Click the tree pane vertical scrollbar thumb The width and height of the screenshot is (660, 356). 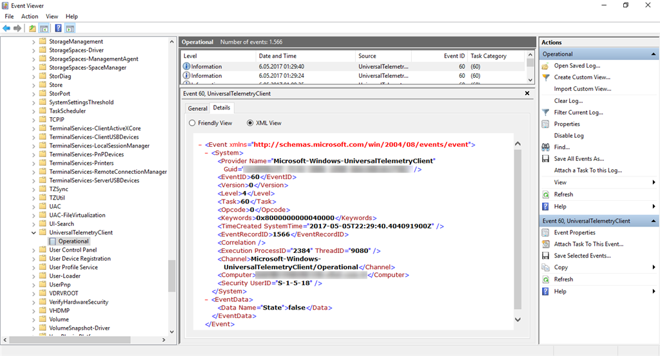(171, 276)
